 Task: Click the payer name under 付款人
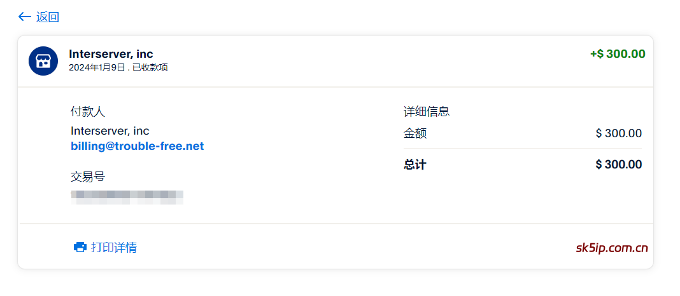110,131
